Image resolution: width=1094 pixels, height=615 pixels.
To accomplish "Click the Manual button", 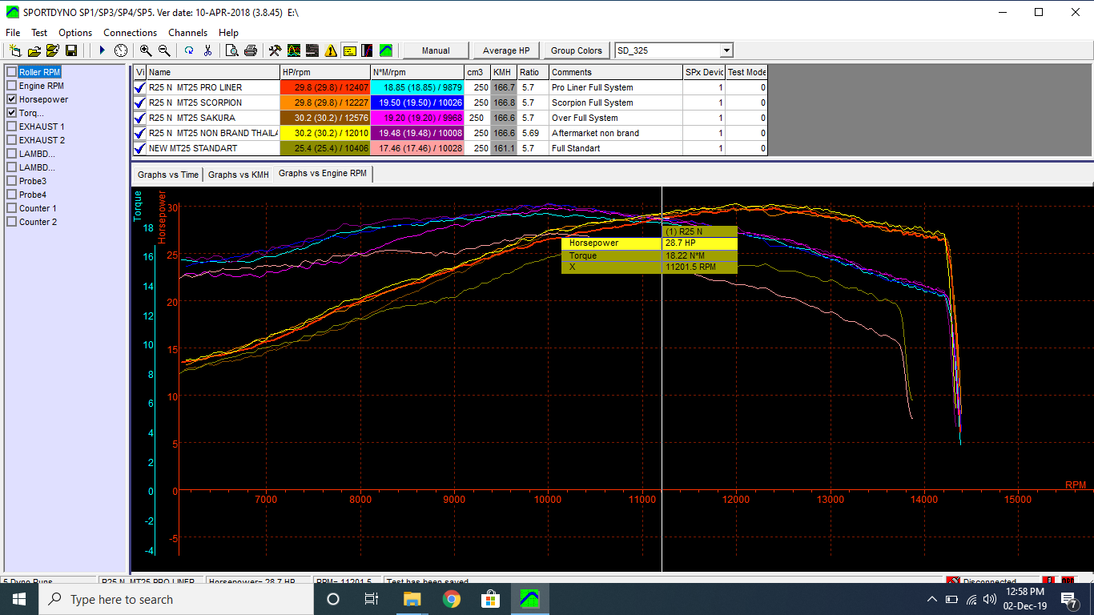I will 436,50.
